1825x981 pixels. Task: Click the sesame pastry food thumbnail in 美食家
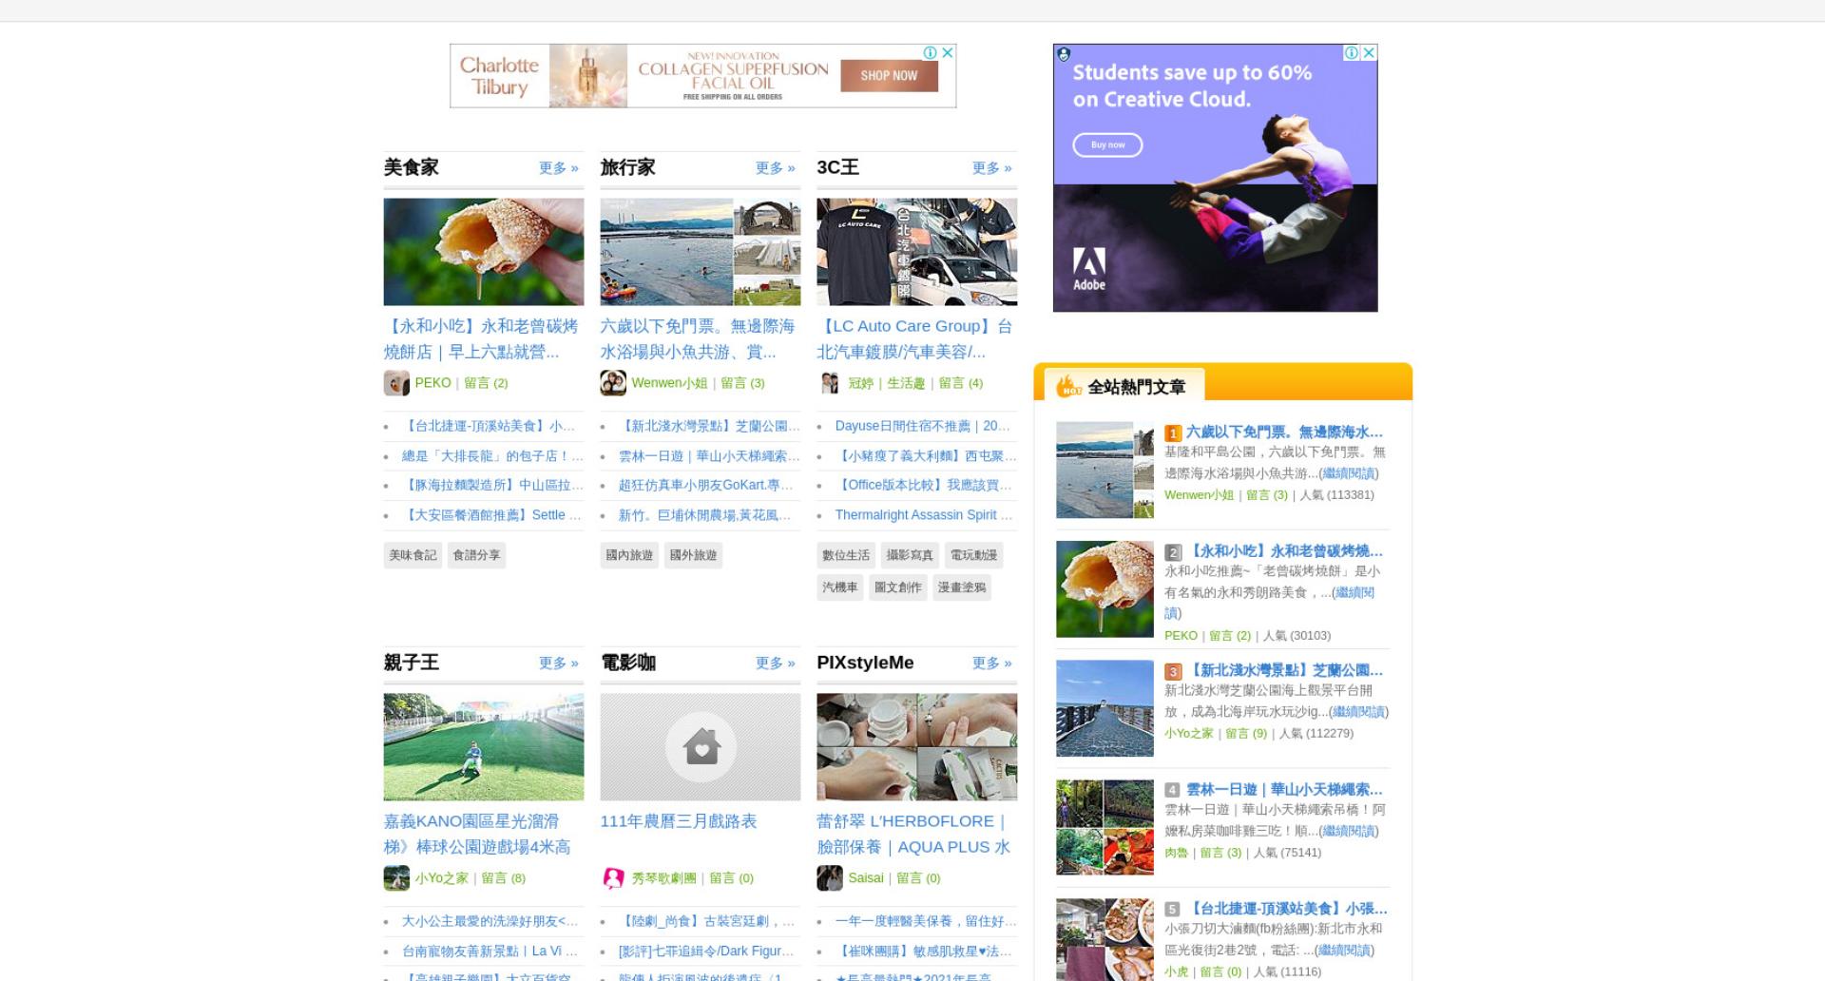[x=484, y=252]
